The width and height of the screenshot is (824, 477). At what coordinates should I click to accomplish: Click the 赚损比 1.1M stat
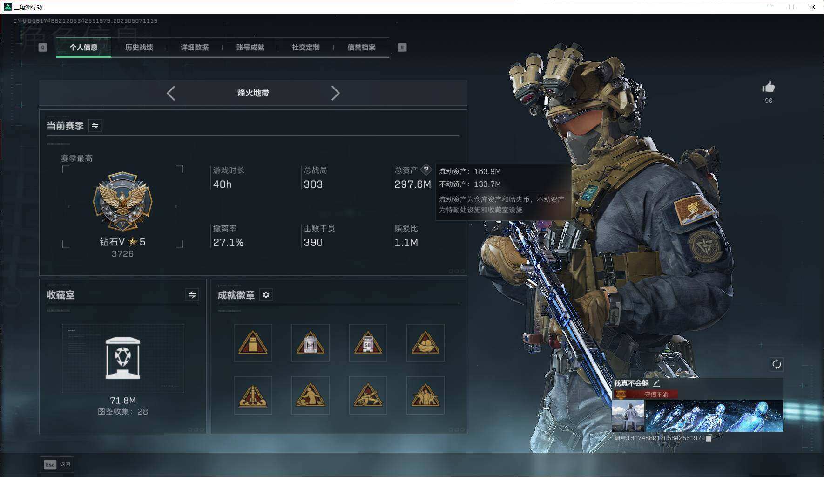click(406, 236)
